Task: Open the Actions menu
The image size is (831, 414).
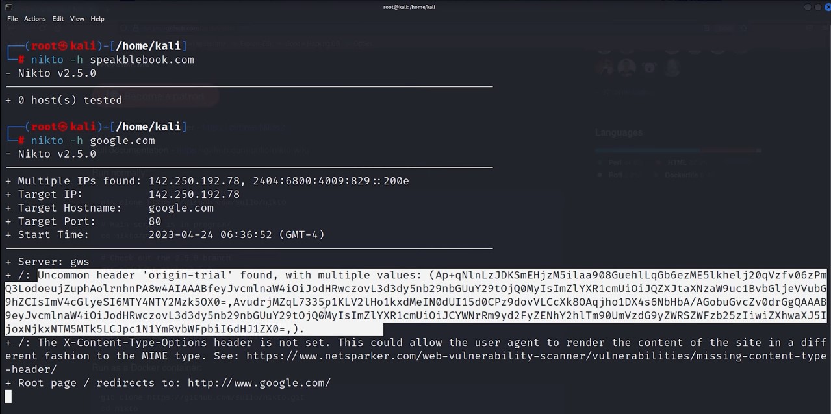Action: coord(35,19)
